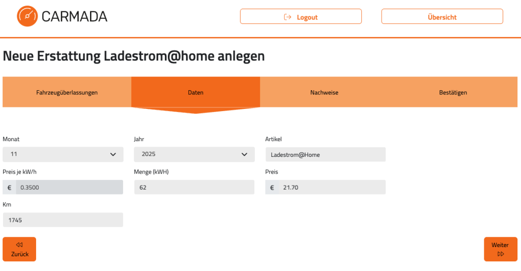
Task: Expand the Jahr dropdown chevron
Action: tap(244, 154)
